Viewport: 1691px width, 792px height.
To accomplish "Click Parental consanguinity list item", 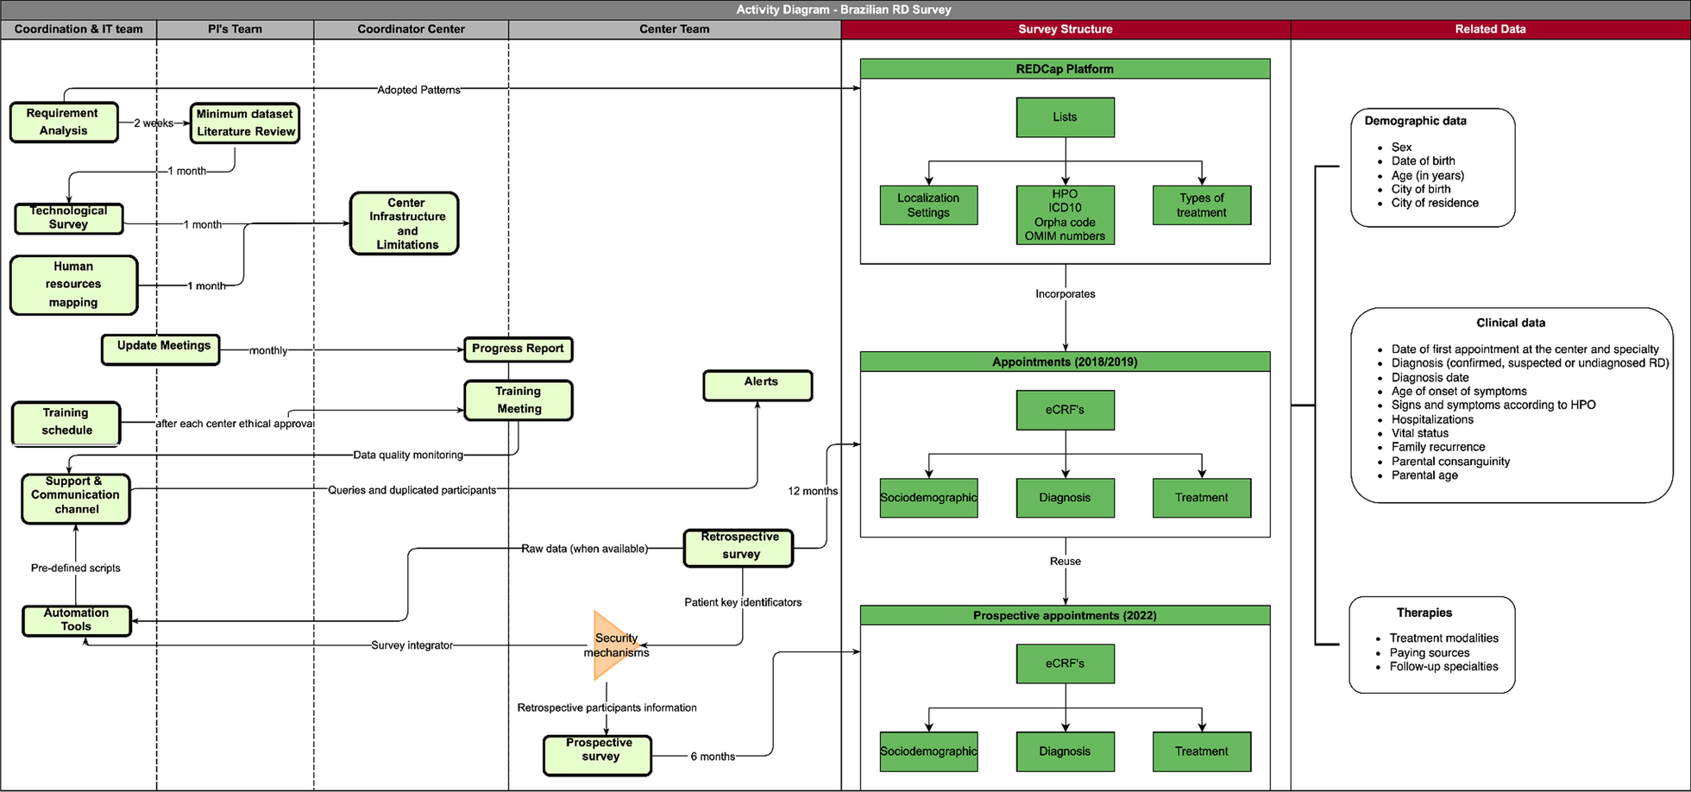I will click(x=1450, y=462).
